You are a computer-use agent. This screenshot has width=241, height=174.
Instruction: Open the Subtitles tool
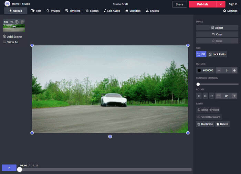tap(133, 11)
